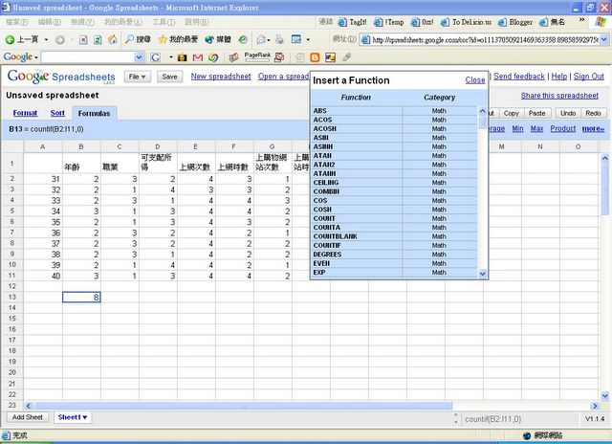This screenshot has height=444, width=612.
Task: Select the Formulas tab
Action: pos(94,113)
